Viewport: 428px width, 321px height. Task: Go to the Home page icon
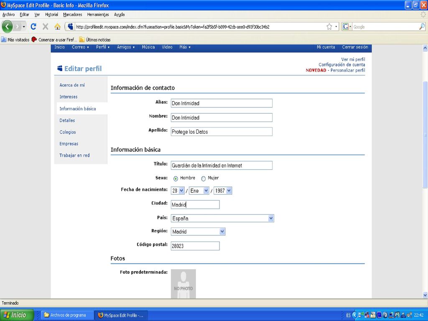[x=57, y=26]
